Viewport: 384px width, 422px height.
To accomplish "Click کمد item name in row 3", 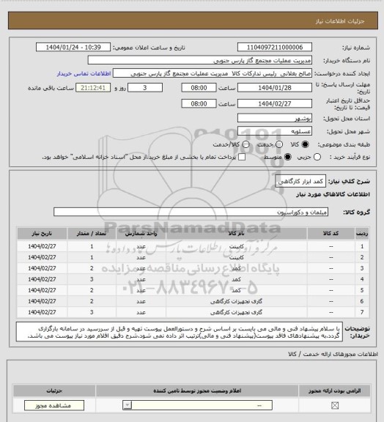I will pyautogui.click(x=236, y=268).
